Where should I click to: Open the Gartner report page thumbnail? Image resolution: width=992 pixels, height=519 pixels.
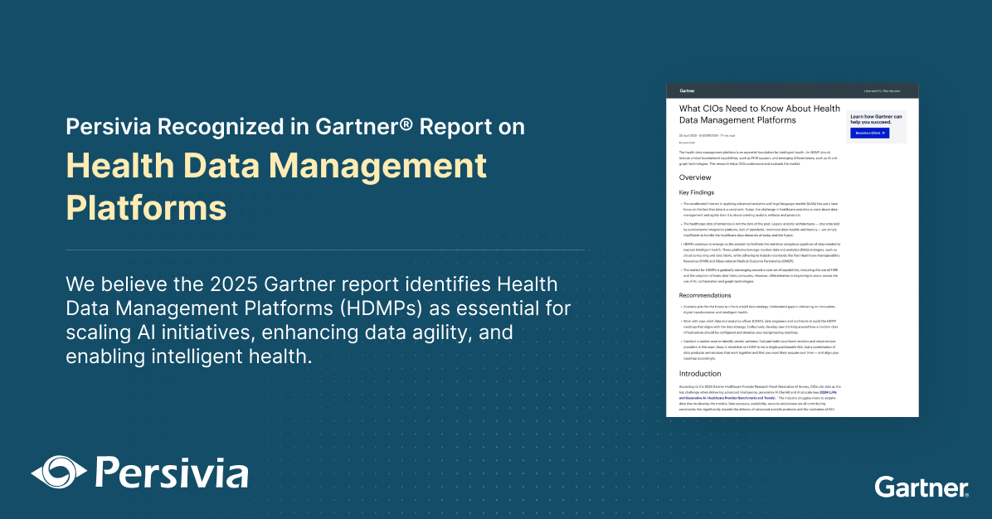pyautogui.click(x=792, y=250)
